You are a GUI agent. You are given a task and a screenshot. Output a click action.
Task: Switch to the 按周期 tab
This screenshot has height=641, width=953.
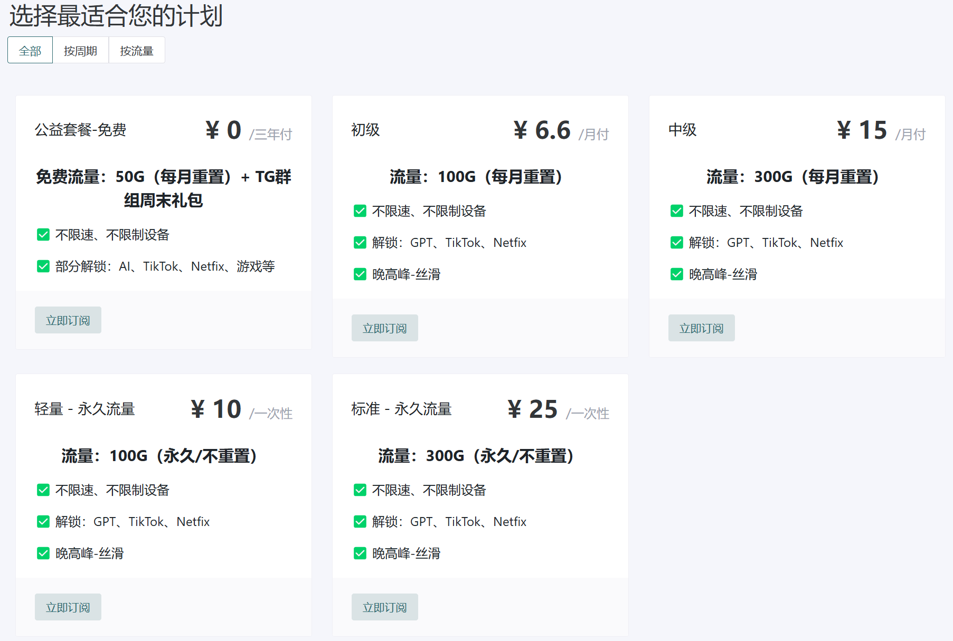coord(81,50)
